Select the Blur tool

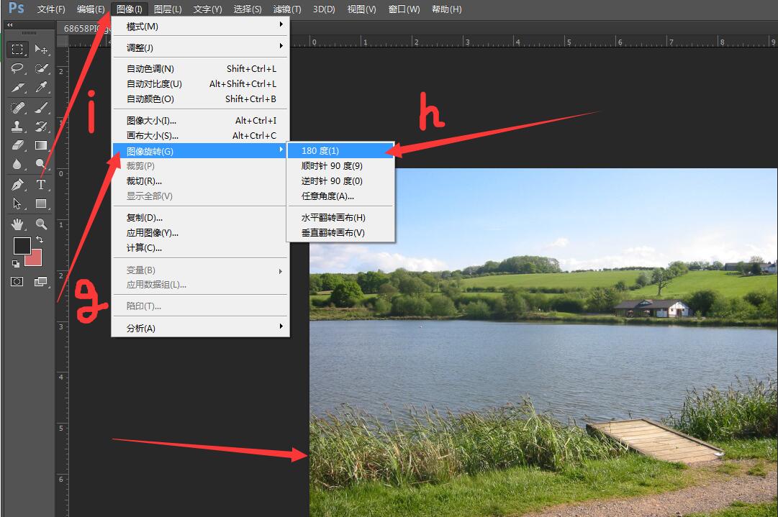17,164
